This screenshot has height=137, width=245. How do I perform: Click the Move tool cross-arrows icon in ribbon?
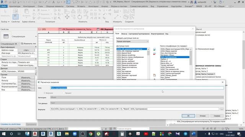[x=67, y=17]
